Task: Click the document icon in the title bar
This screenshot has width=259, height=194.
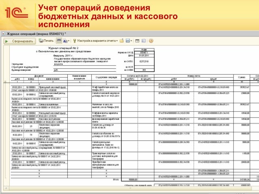Action: pyautogui.click(x=3, y=34)
